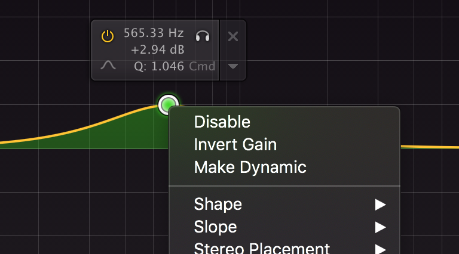
Task: Toggle the yellow band power button
Action: [x=108, y=36]
